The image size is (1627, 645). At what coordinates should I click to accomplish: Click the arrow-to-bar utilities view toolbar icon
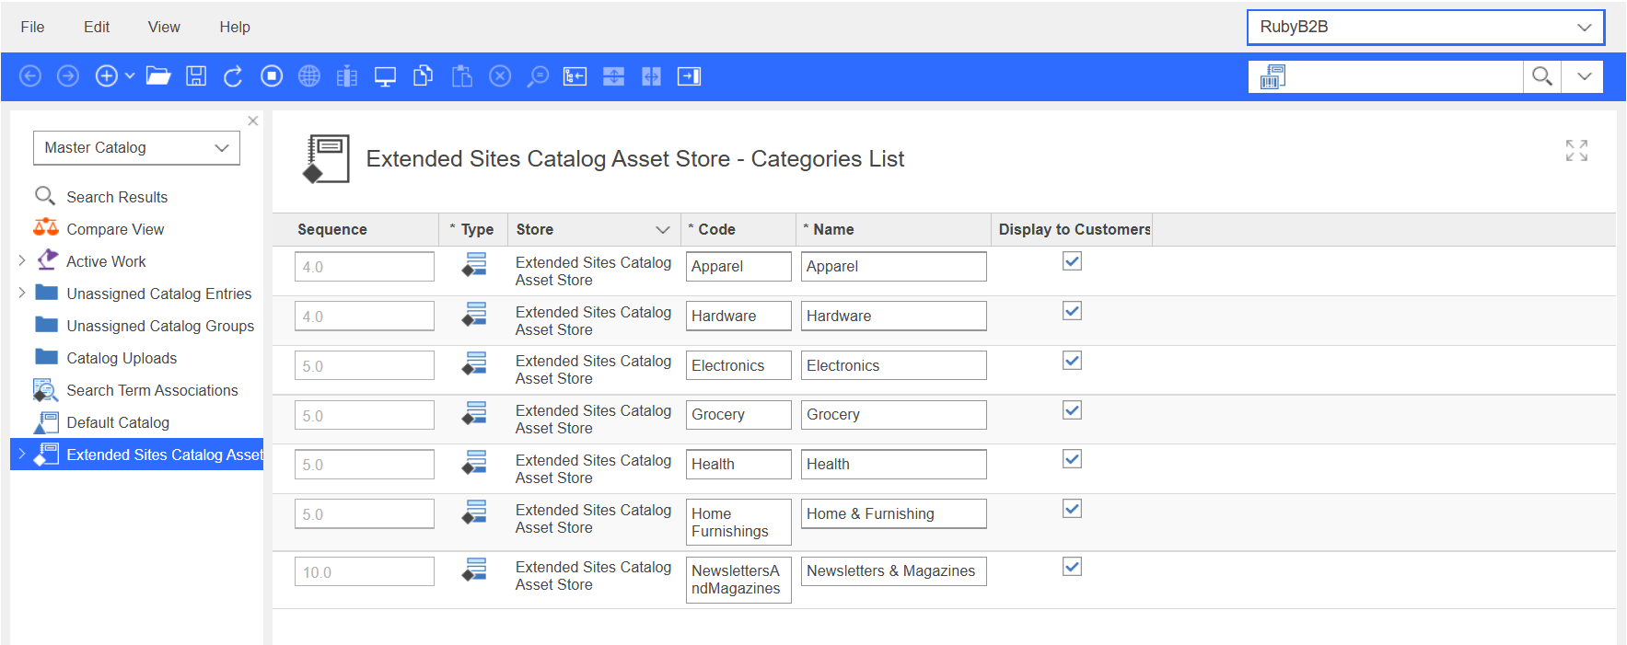pos(690,76)
